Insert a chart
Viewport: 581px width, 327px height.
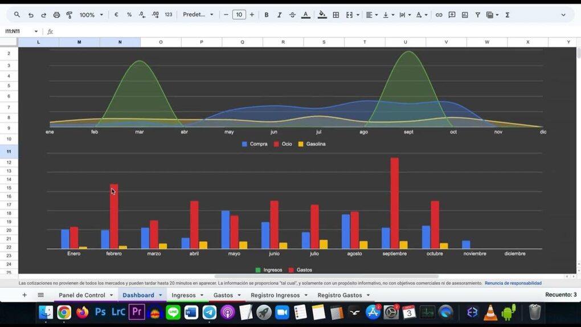pos(465,15)
